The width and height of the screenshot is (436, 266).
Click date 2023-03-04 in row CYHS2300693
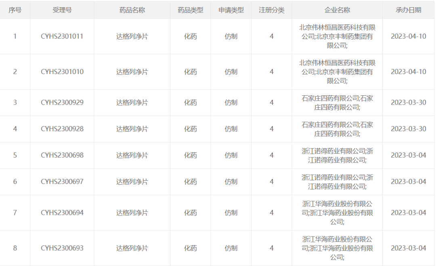409,248
